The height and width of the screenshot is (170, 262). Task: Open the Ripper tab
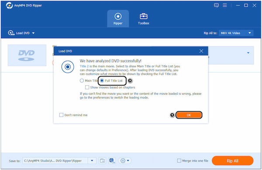pyautogui.click(x=118, y=18)
